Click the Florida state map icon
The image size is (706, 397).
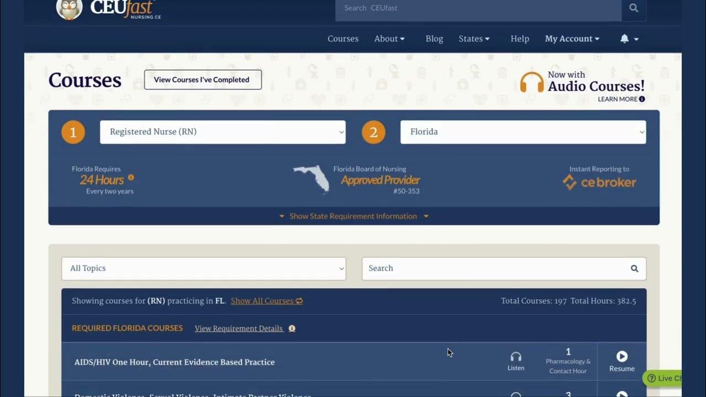click(x=312, y=179)
